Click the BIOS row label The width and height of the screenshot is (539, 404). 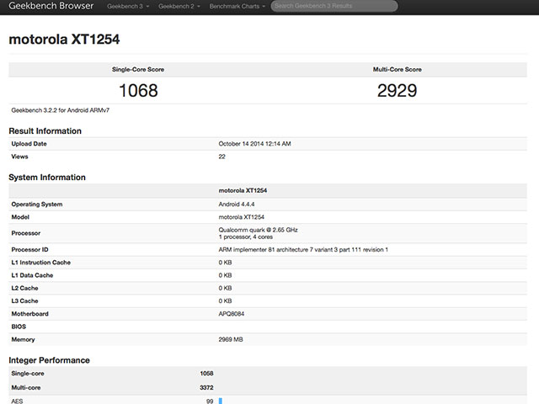click(x=19, y=327)
